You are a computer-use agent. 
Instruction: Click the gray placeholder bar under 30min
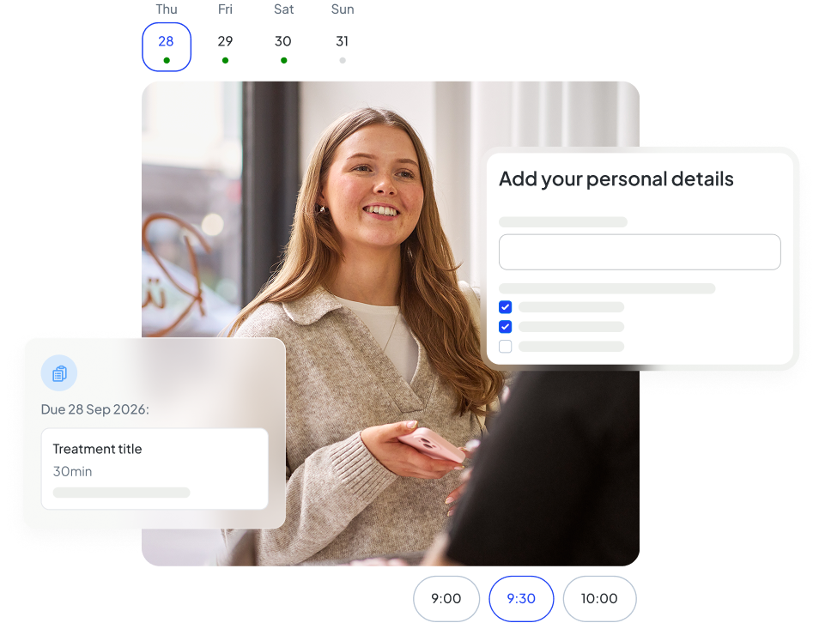(121, 493)
